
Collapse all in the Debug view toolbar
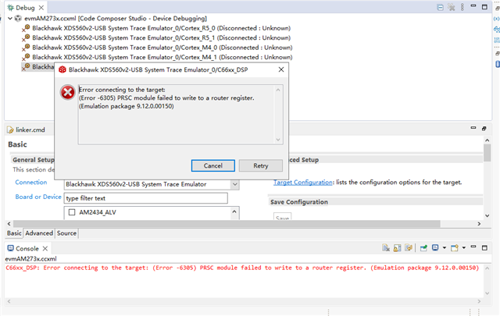pyautogui.click(x=440, y=7)
